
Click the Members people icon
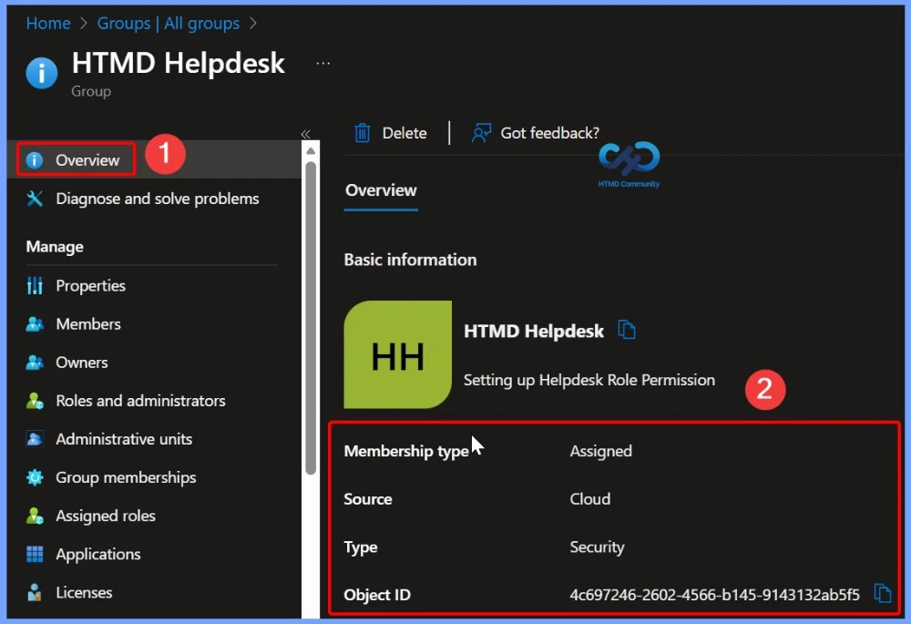(x=36, y=324)
